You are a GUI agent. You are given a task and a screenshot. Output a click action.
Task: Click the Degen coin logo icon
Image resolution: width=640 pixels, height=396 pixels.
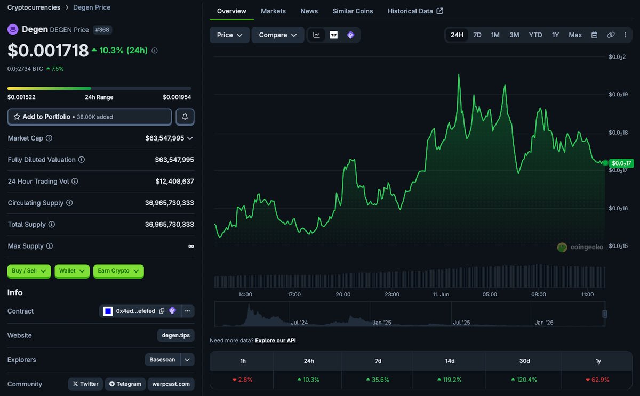tap(13, 29)
